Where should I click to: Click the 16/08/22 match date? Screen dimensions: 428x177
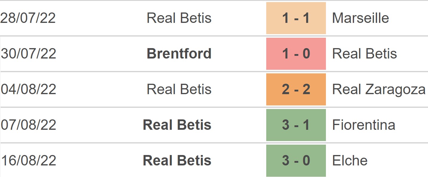coord(28,161)
